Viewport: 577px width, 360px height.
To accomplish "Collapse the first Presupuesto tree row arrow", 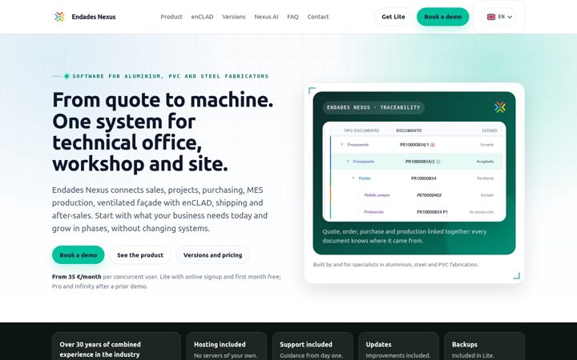I will click(342, 145).
